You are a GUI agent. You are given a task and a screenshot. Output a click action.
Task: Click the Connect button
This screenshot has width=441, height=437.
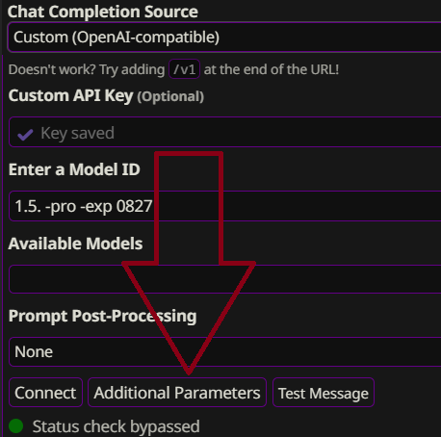45,393
